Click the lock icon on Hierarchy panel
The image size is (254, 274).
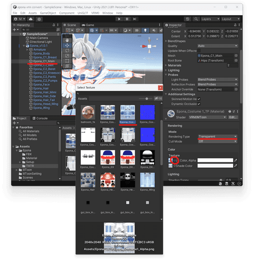click(54, 25)
